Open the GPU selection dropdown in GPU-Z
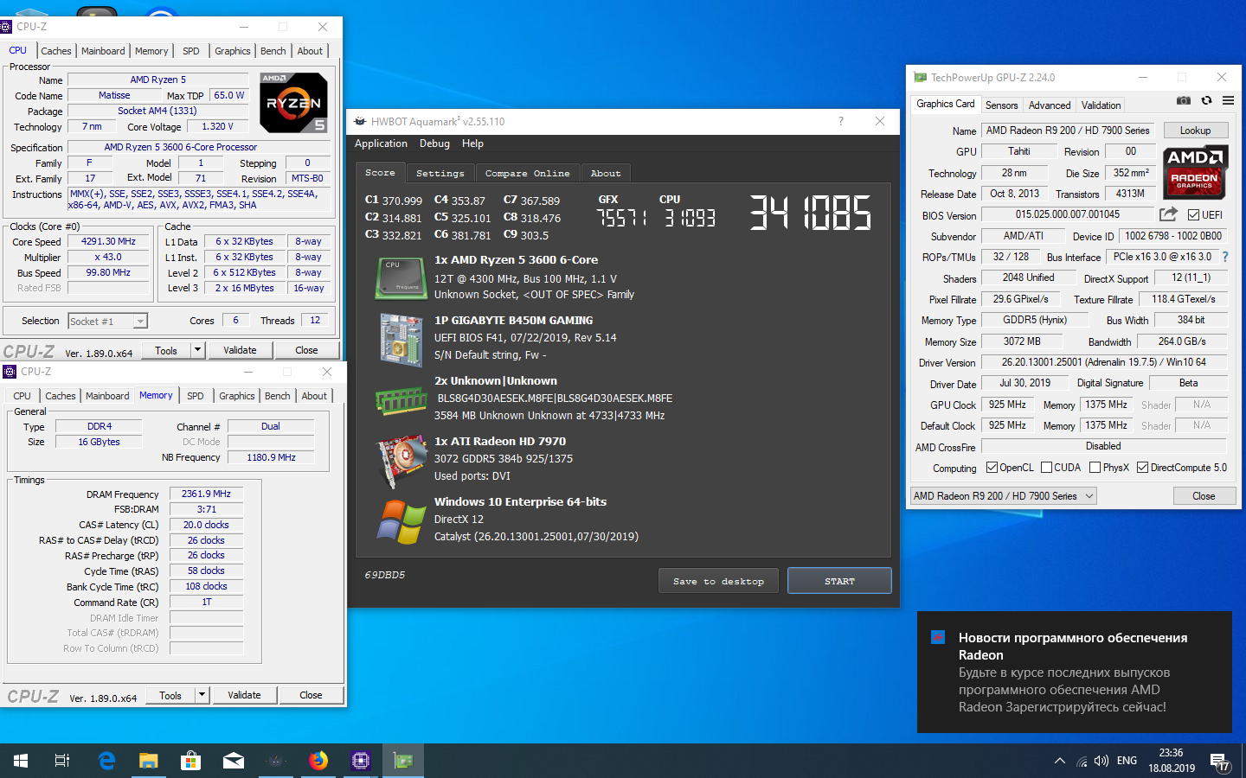 1004,495
